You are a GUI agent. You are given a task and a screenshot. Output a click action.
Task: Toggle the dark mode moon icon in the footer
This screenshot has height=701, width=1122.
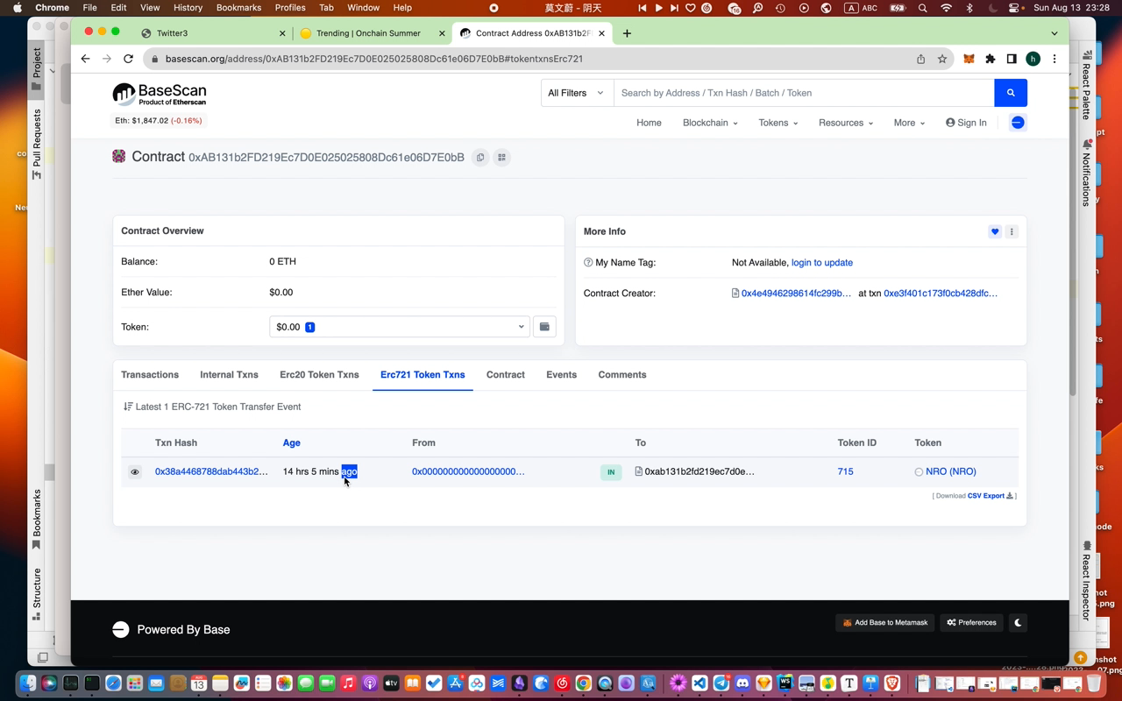click(x=1018, y=623)
